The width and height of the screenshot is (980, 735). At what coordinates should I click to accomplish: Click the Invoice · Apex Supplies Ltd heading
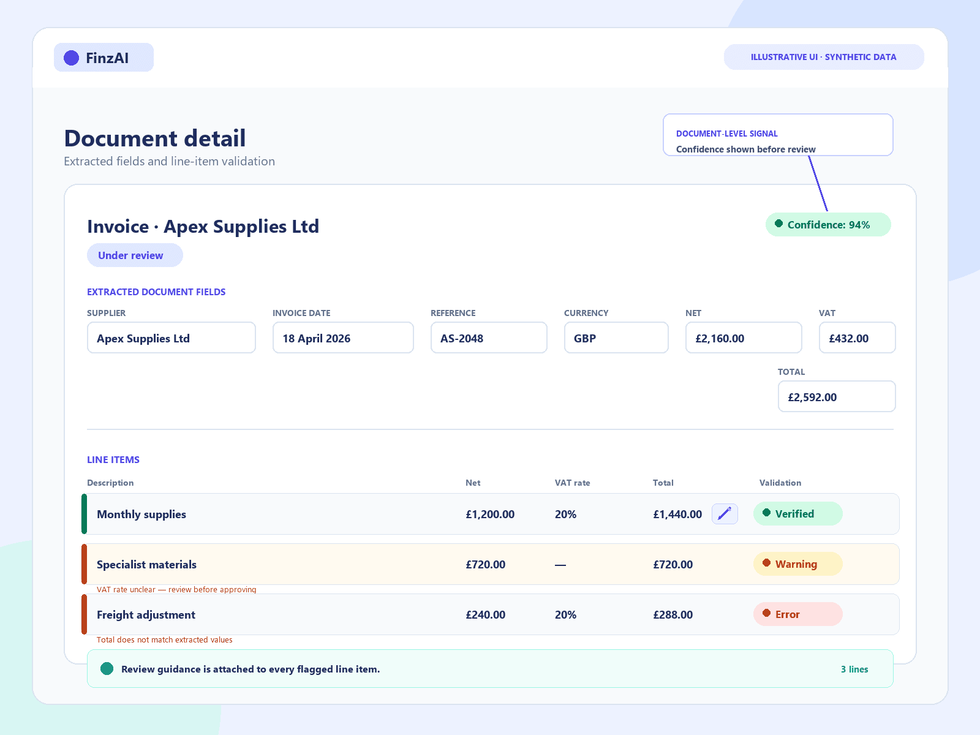203,227
